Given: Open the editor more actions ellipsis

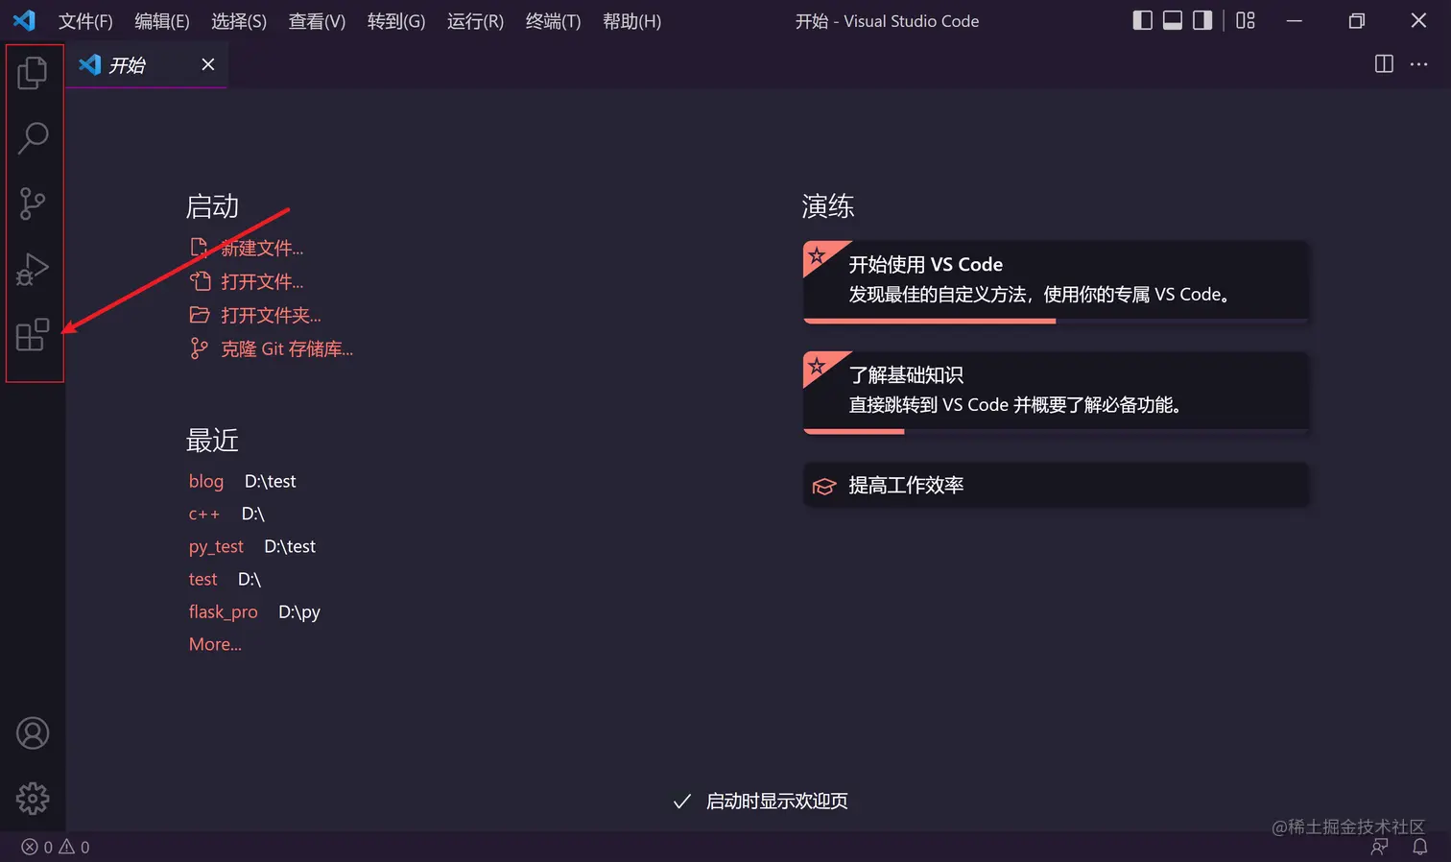Looking at the screenshot, I should (1418, 63).
